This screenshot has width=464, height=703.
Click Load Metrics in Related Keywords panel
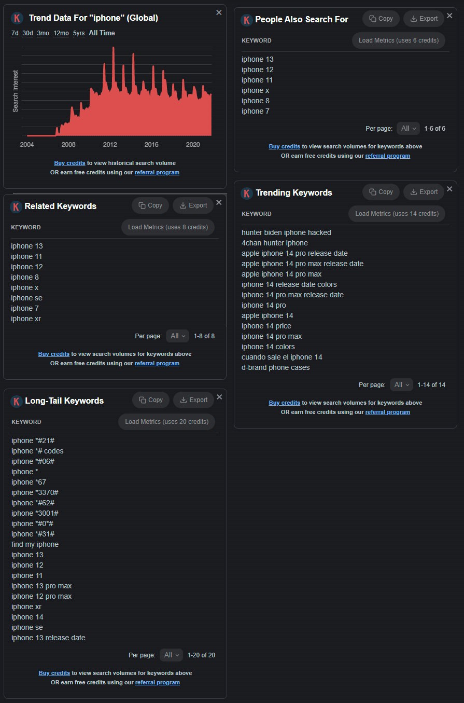pos(167,227)
